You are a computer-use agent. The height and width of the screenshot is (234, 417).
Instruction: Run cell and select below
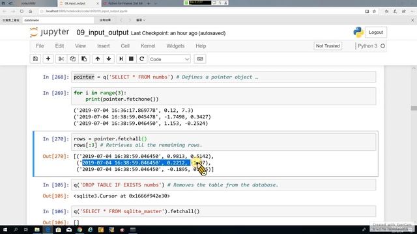coord(121,59)
